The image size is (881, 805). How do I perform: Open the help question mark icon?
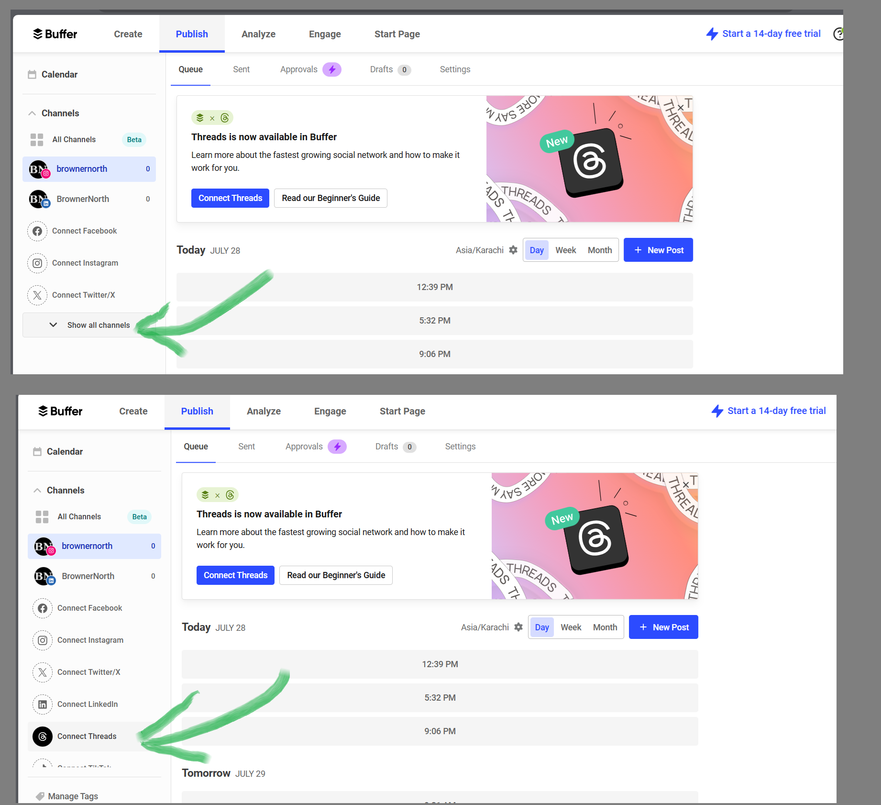tap(838, 34)
